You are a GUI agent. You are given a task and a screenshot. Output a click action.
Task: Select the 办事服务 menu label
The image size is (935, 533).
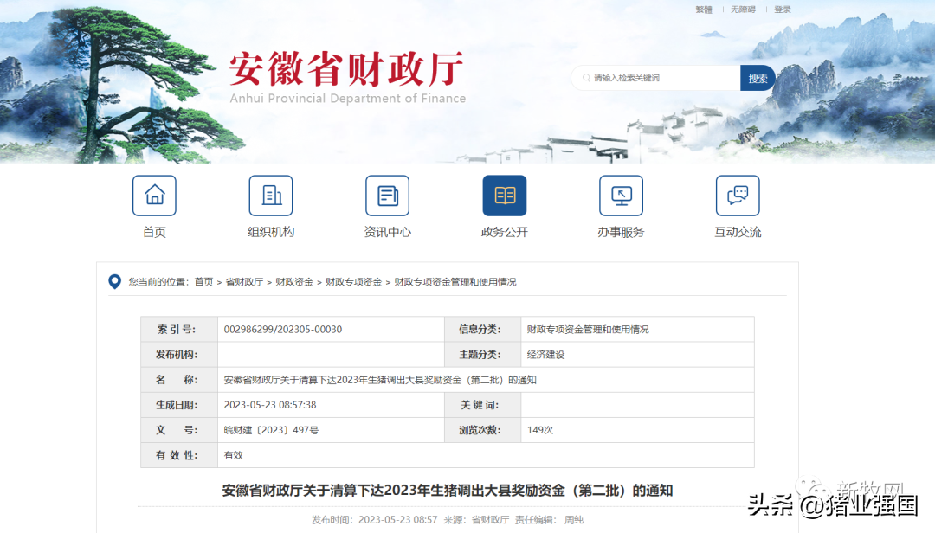(621, 232)
